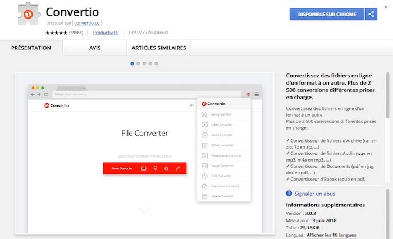Screen dimensions: 393x239
Task: Click the red Convertio toolbar icon in preview
Action: pyautogui.click(x=248, y=94)
